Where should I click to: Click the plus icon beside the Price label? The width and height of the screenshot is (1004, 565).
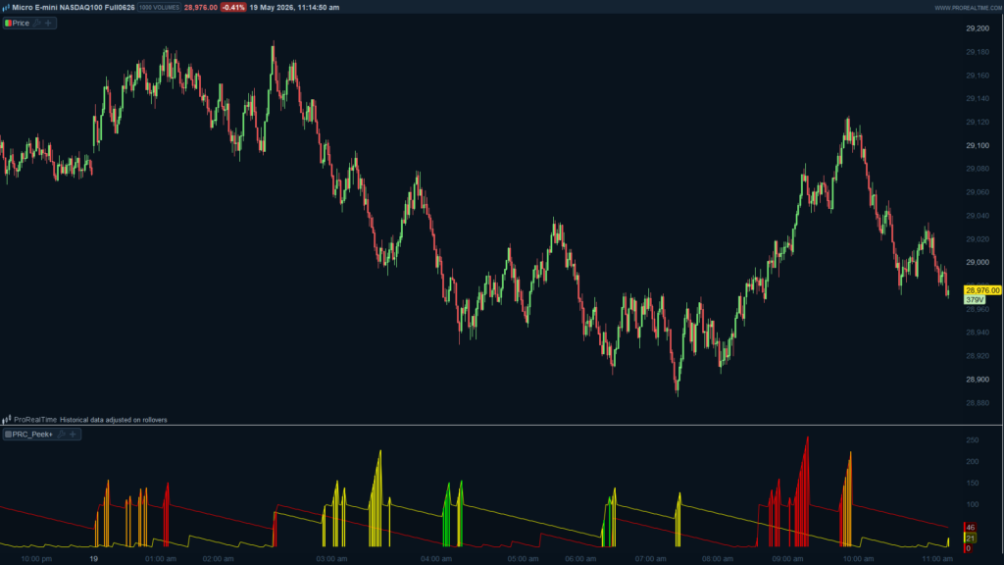pos(48,24)
